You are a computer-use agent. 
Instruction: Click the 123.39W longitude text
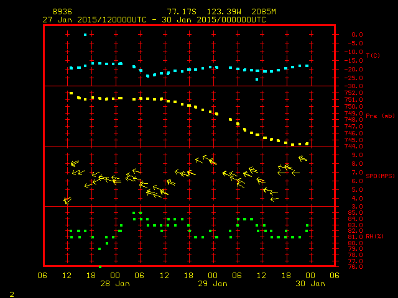[224, 12]
